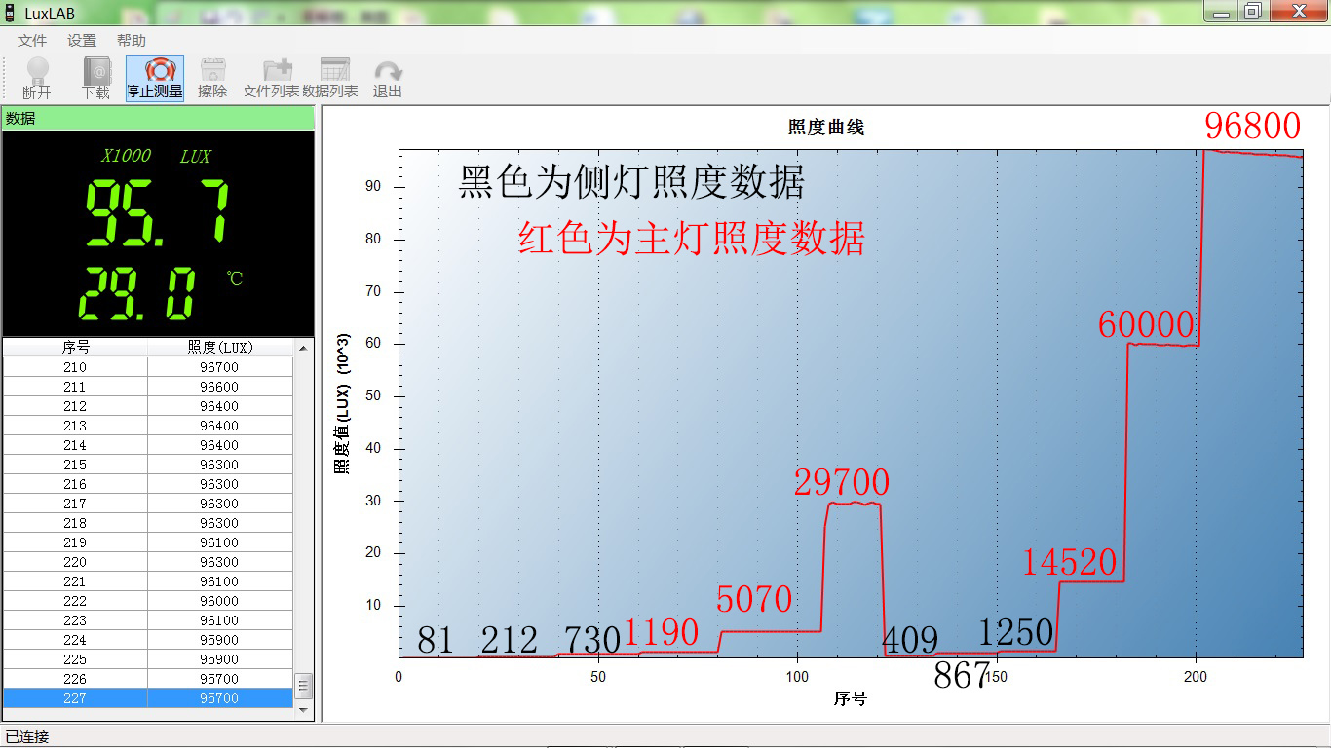Select row with 序号 215
The width and height of the screenshot is (1331, 748).
(148, 465)
